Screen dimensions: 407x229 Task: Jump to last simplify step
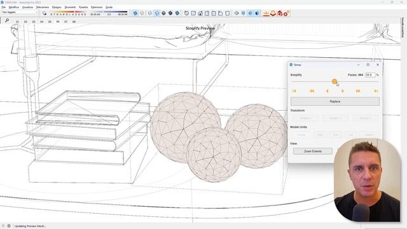376,91
